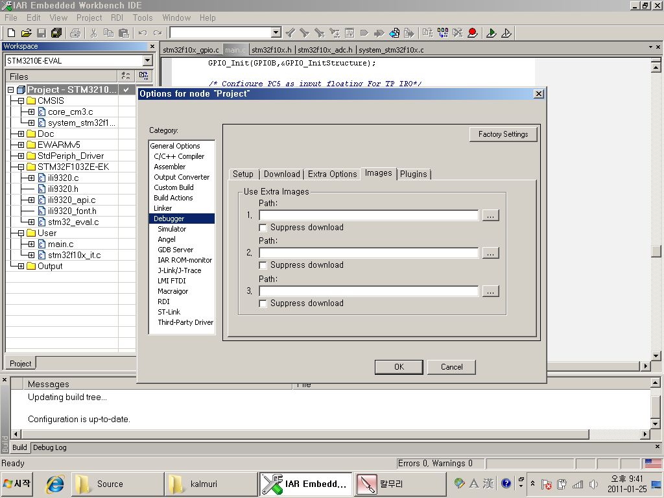Click the Path 1 input field
Image resolution: width=664 pixels, height=498 pixels.
[x=369, y=215]
